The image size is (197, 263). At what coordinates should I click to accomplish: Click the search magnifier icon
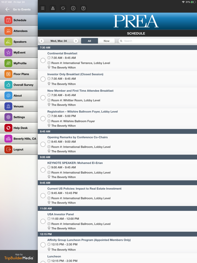(121, 41)
